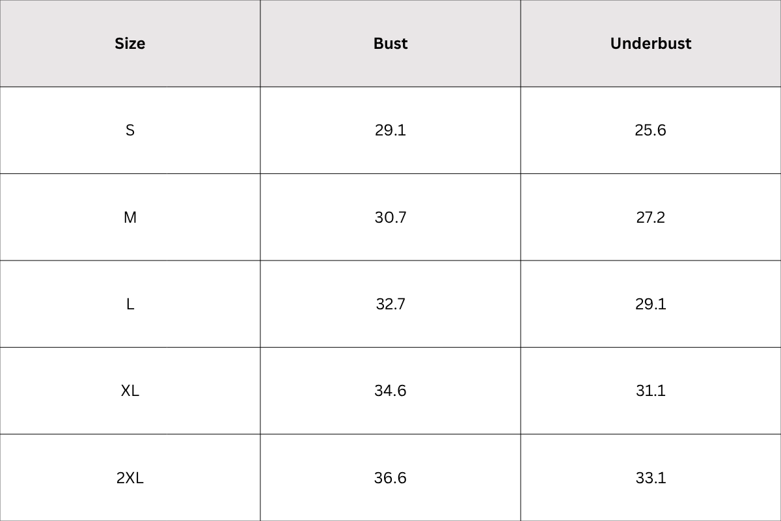
Task: Click the bust value 36.6
Action: click(x=390, y=478)
